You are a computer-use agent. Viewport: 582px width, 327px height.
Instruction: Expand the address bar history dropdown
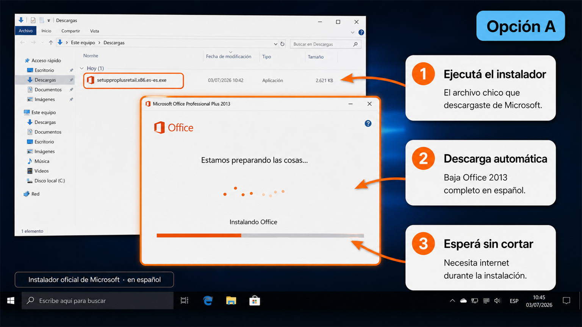click(x=275, y=44)
